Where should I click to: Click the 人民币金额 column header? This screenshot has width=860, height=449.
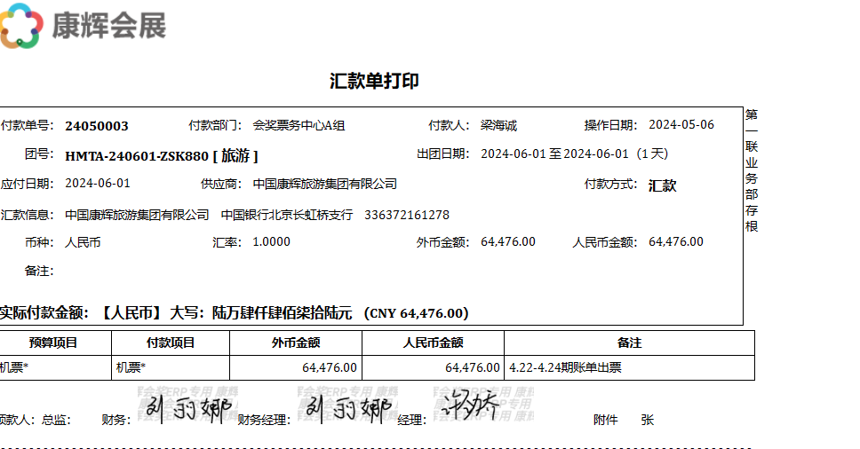433,343
